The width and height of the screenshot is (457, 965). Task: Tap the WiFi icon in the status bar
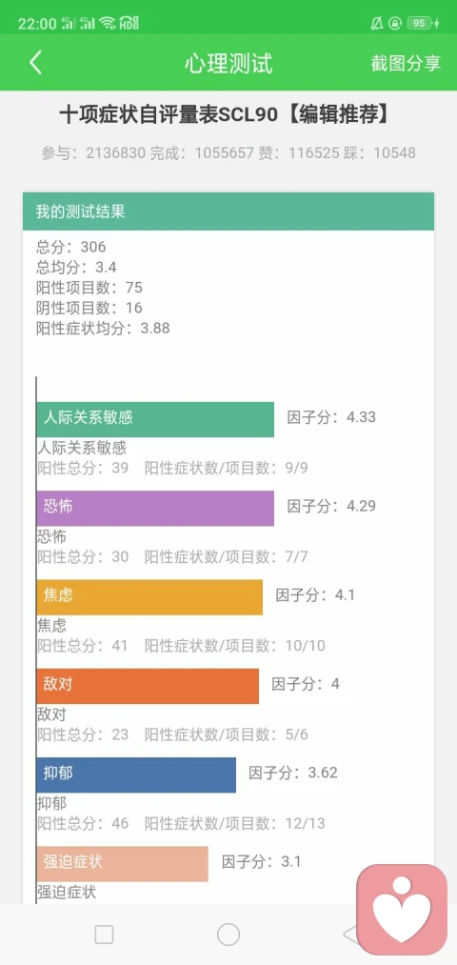pos(108,24)
